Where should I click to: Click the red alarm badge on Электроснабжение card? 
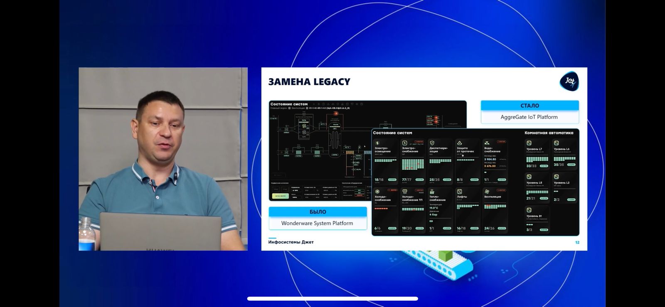click(419, 142)
